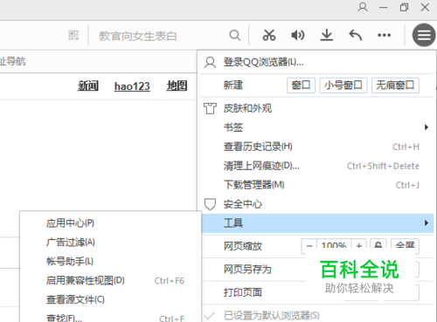Screen dimensions: 437x322
Task: Select 启用兼容性视图(D) submenu item
Action: click(x=111, y=280)
